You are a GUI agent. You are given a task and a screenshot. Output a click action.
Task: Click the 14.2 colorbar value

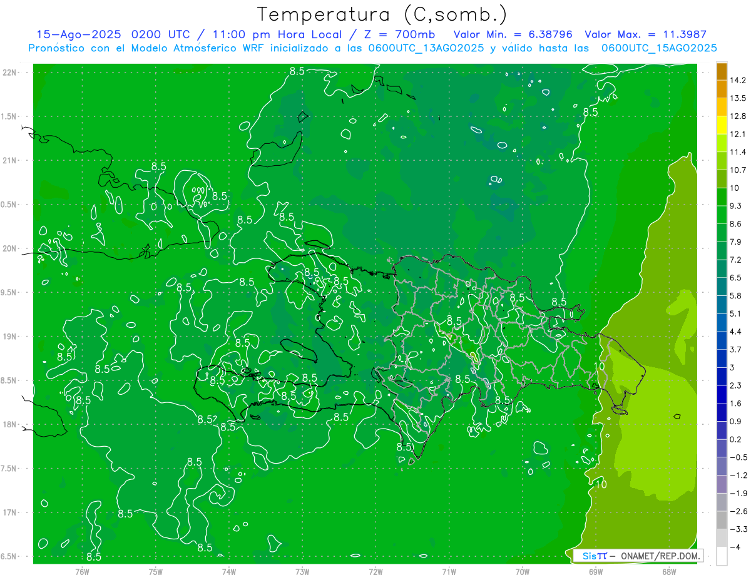[737, 81]
